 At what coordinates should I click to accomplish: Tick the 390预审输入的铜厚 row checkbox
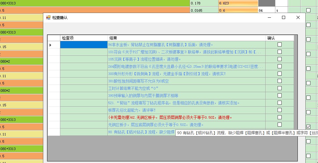pyautogui.click(x=280, y=96)
